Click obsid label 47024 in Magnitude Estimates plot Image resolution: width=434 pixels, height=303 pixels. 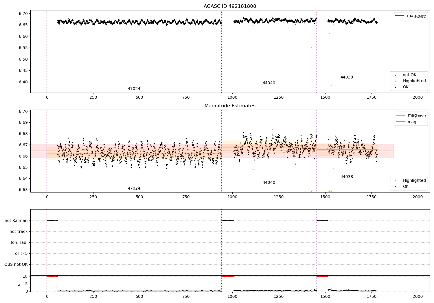coord(134,188)
